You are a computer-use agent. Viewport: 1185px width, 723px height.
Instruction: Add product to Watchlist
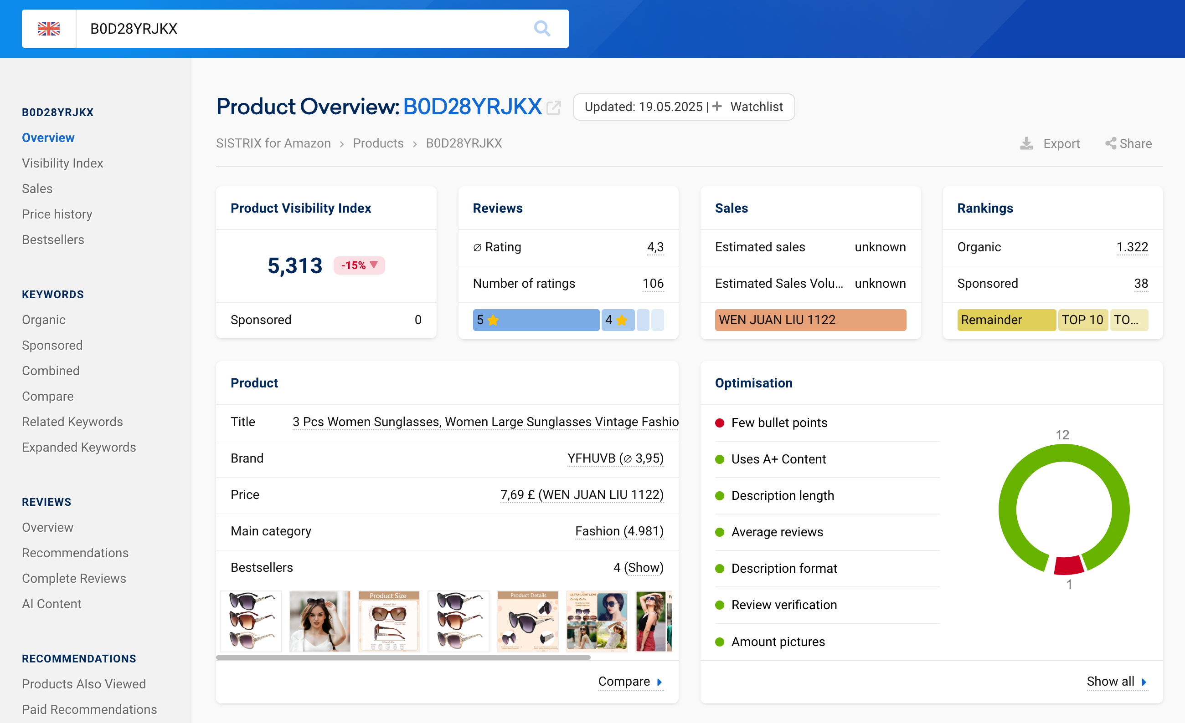tap(749, 107)
